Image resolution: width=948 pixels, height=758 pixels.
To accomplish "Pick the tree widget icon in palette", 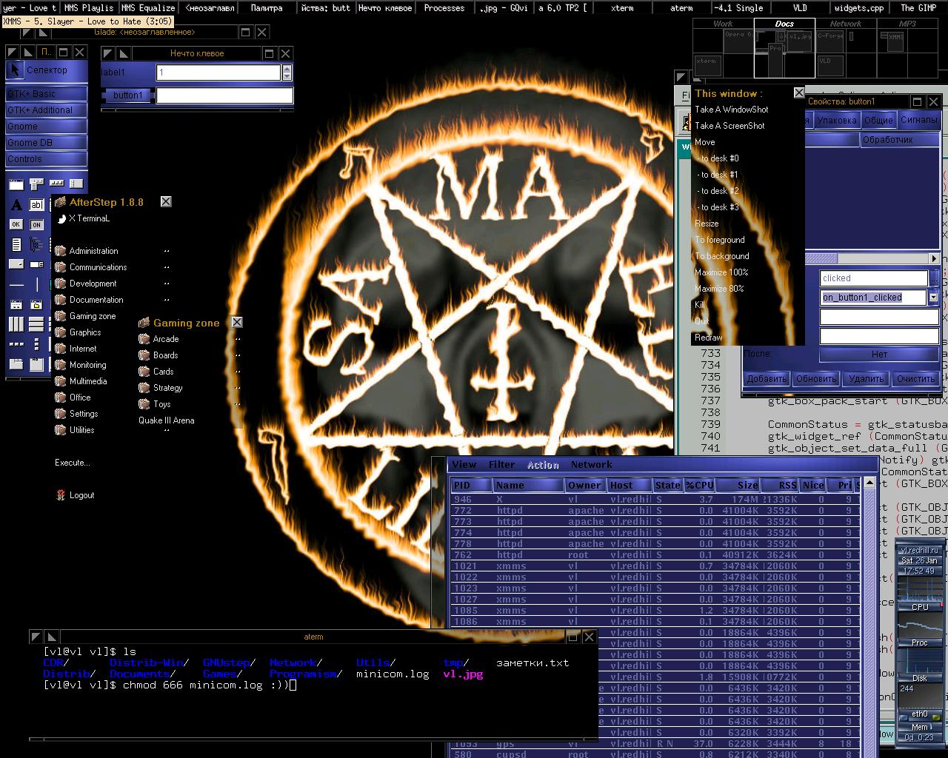I will pos(36,244).
